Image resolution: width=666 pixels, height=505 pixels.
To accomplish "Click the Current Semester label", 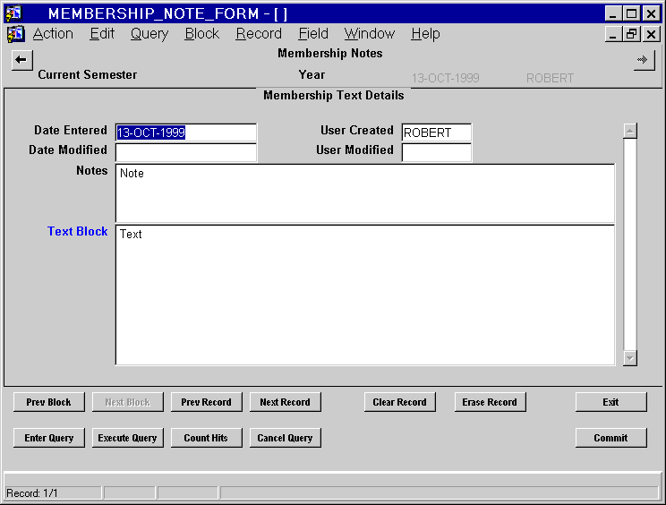I will 87,74.
